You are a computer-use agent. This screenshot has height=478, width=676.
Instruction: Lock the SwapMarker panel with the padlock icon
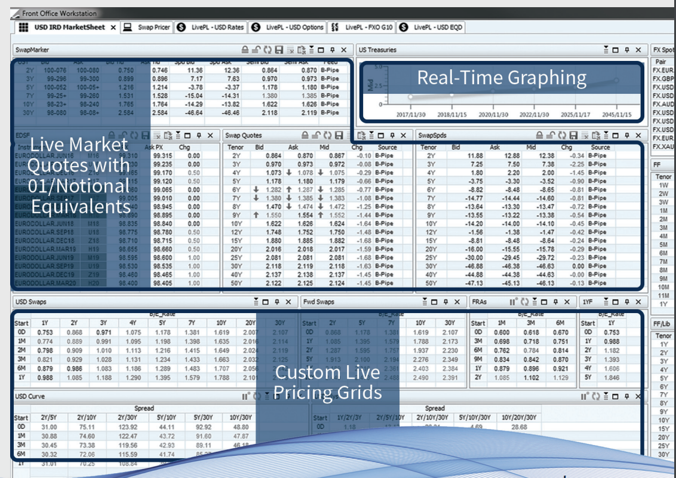(x=245, y=51)
